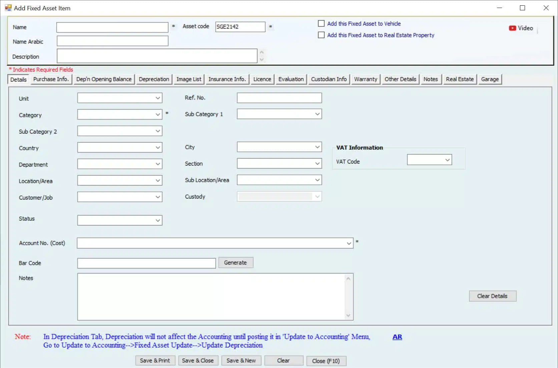Click Notes area scrollbar down arrow

(x=348, y=315)
